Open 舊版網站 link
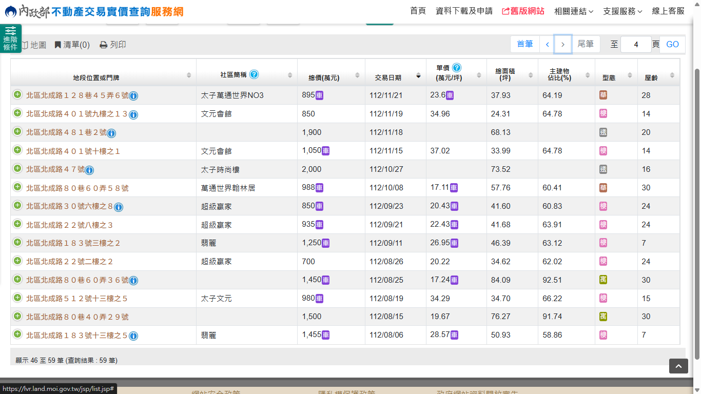701x394 pixels. click(x=523, y=11)
